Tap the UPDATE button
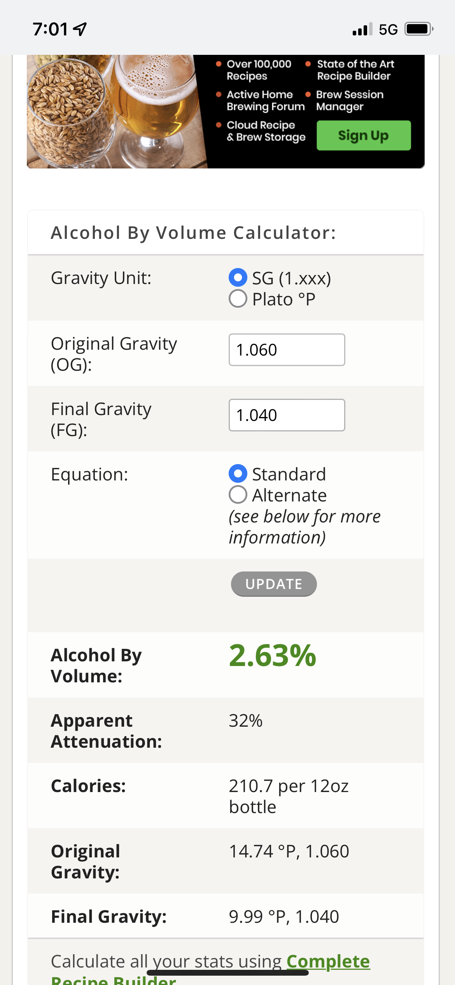The height and width of the screenshot is (985, 455). click(x=274, y=584)
